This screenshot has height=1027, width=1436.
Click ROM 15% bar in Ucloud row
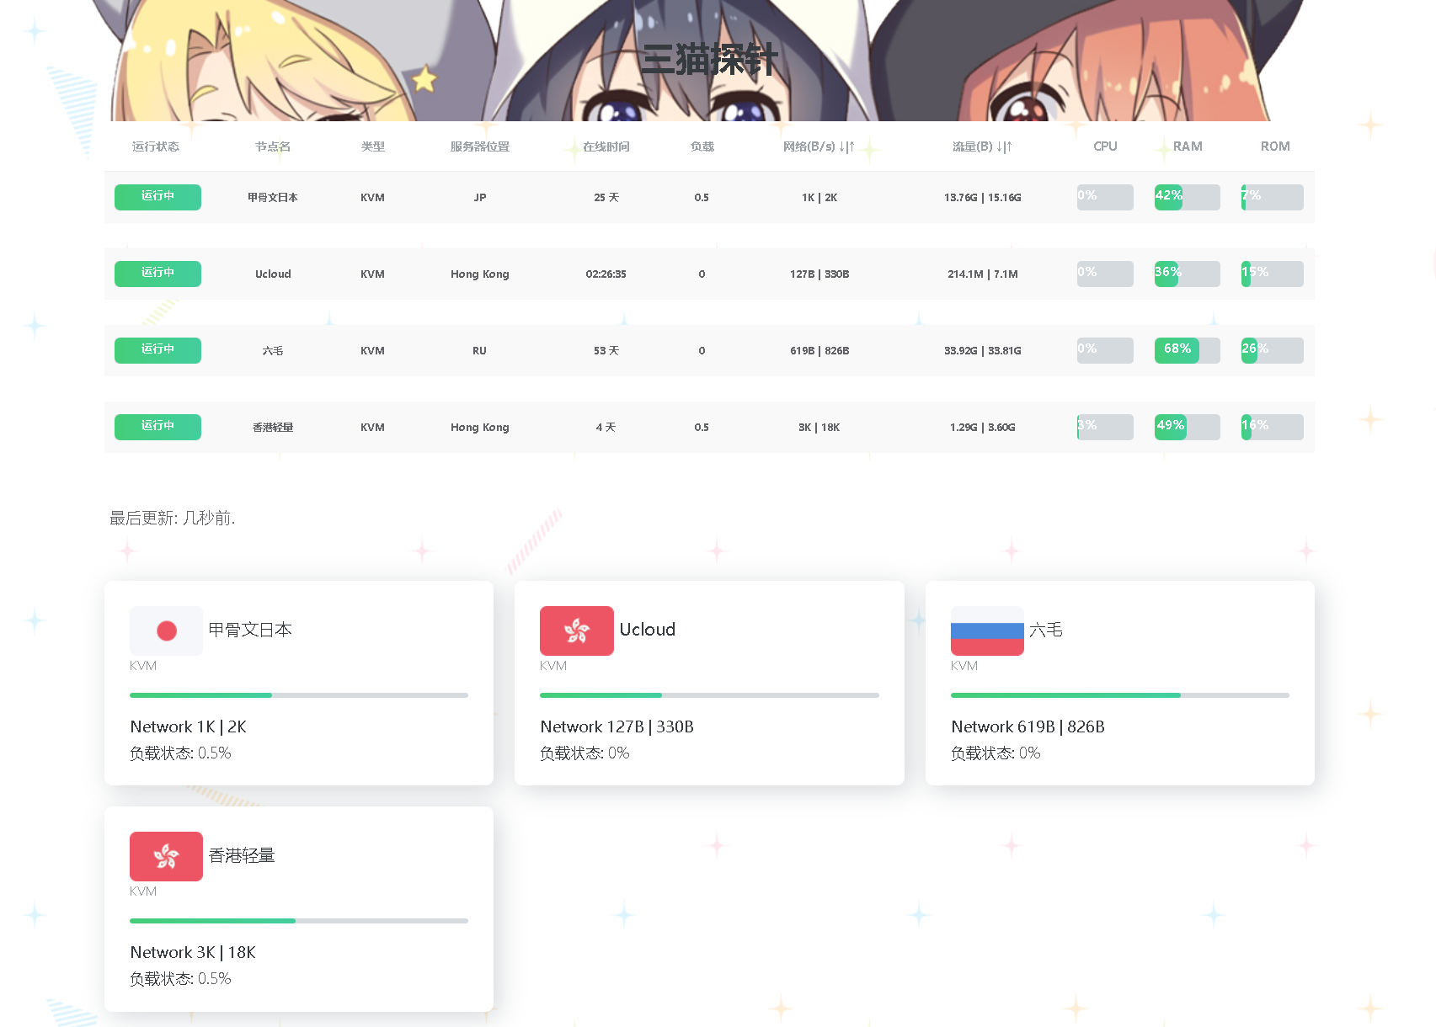(x=1273, y=274)
